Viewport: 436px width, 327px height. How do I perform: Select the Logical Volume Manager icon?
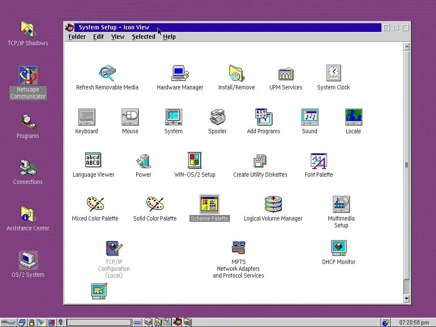pyautogui.click(x=273, y=204)
